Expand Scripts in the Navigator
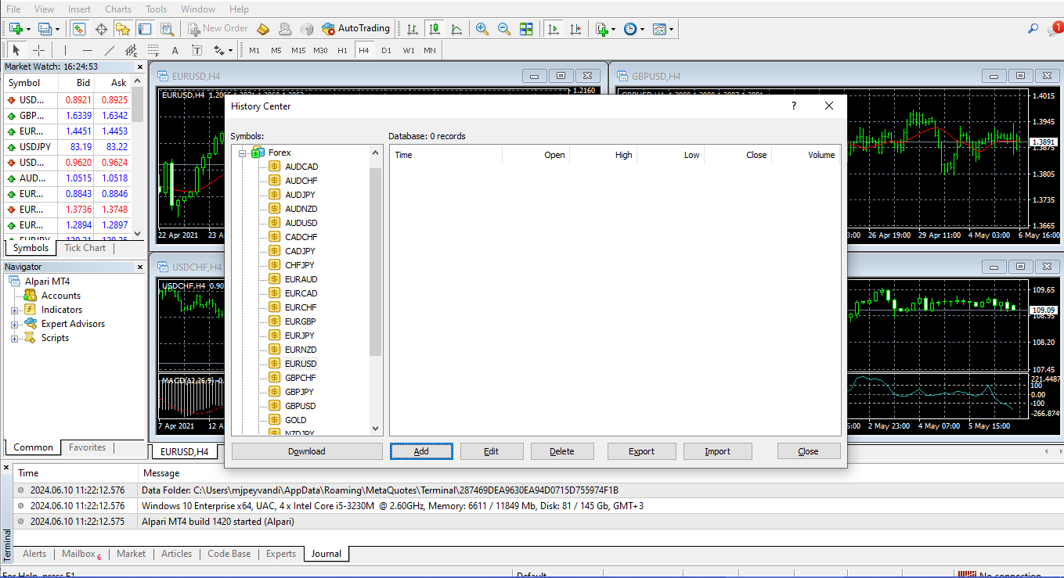1064x578 pixels. coord(14,338)
